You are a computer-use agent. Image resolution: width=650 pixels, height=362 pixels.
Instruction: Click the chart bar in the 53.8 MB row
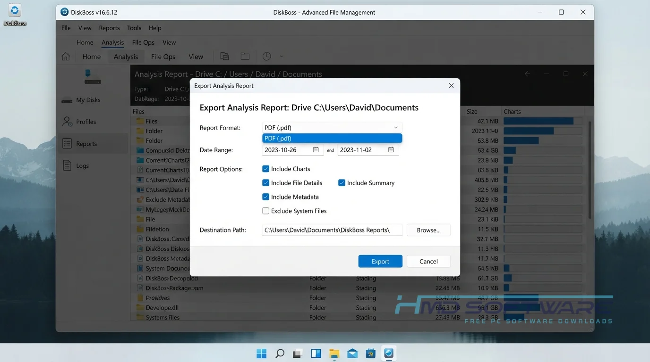[521, 140]
